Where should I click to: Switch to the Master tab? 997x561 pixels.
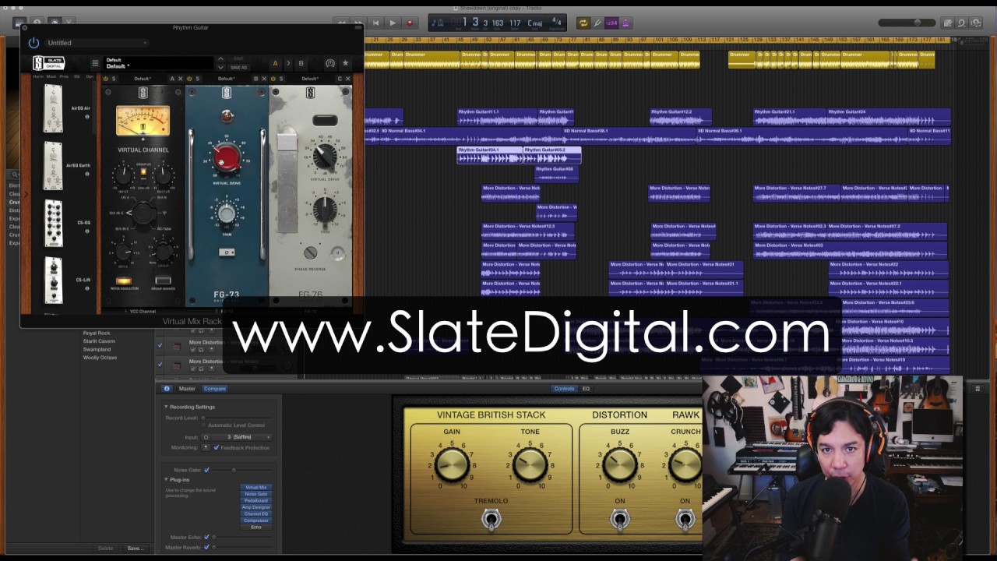[x=187, y=388]
